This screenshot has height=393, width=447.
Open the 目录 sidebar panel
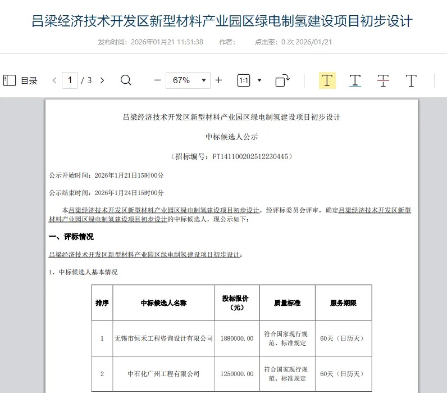20,80
